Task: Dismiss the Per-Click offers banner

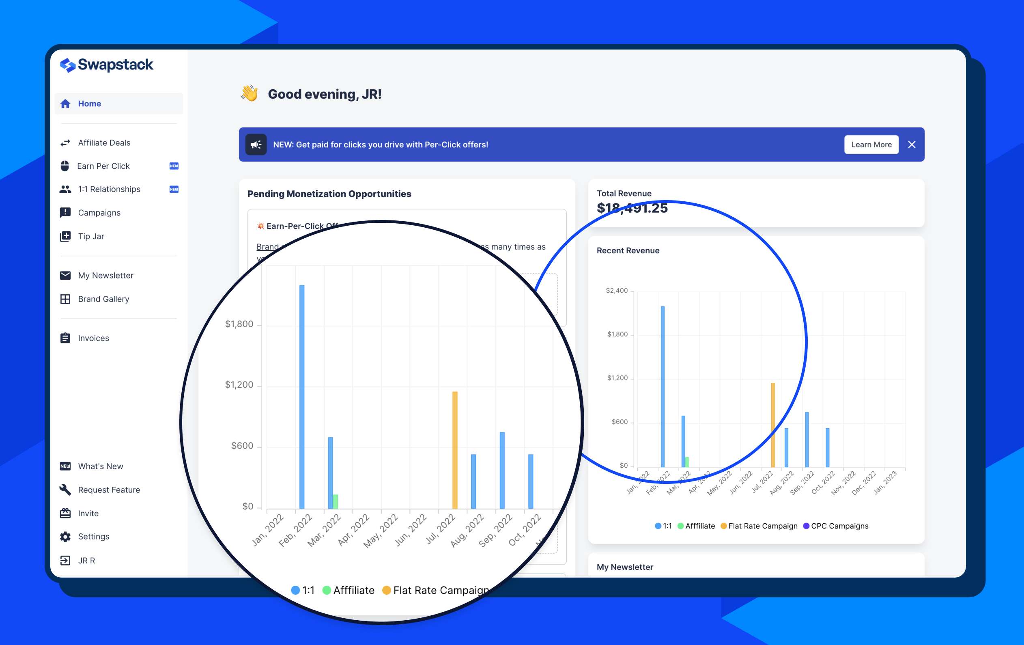Action: (x=912, y=145)
